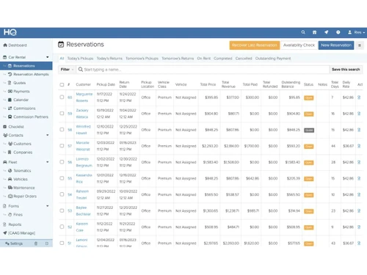Open Customers in sidebar

pos(20,144)
